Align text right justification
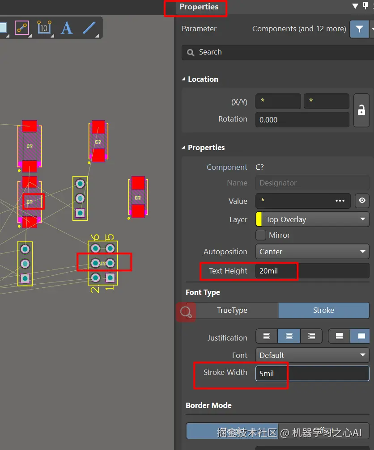Viewport: 374px width, 450px height. pyautogui.click(x=311, y=336)
